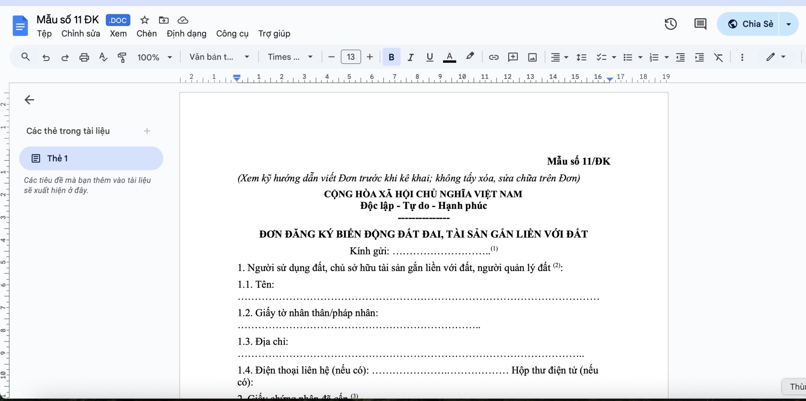Open the text color picker
Image resolution: width=806 pixels, height=401 pixels.
click(x=449, y=57)
